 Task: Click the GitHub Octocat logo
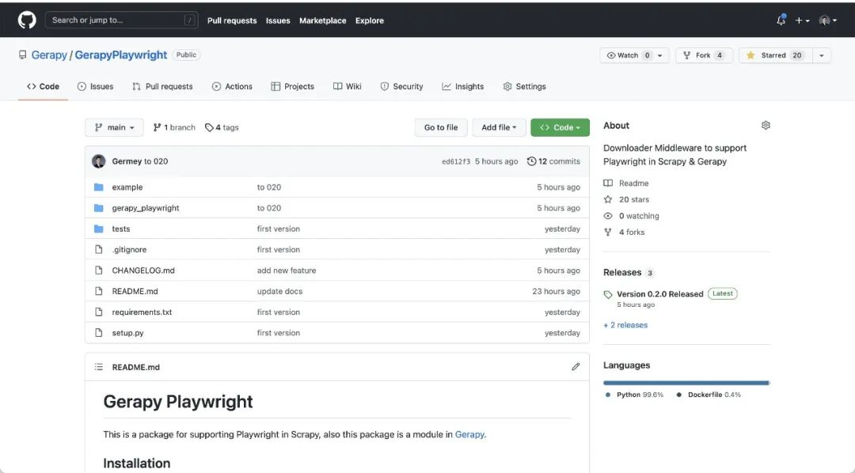click(27, 20)
